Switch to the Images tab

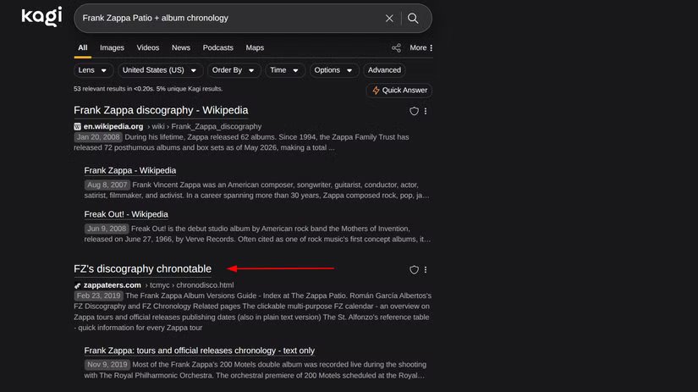[112, 47]
